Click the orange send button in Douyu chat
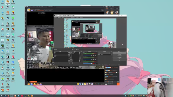 pyautogui.click(x=118, y=84)
